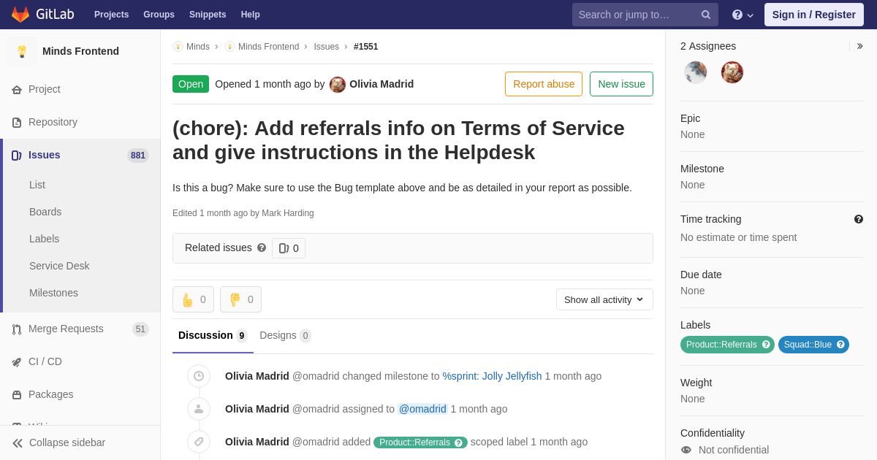Click the thumbs down reaction

(x=240, y=299)
